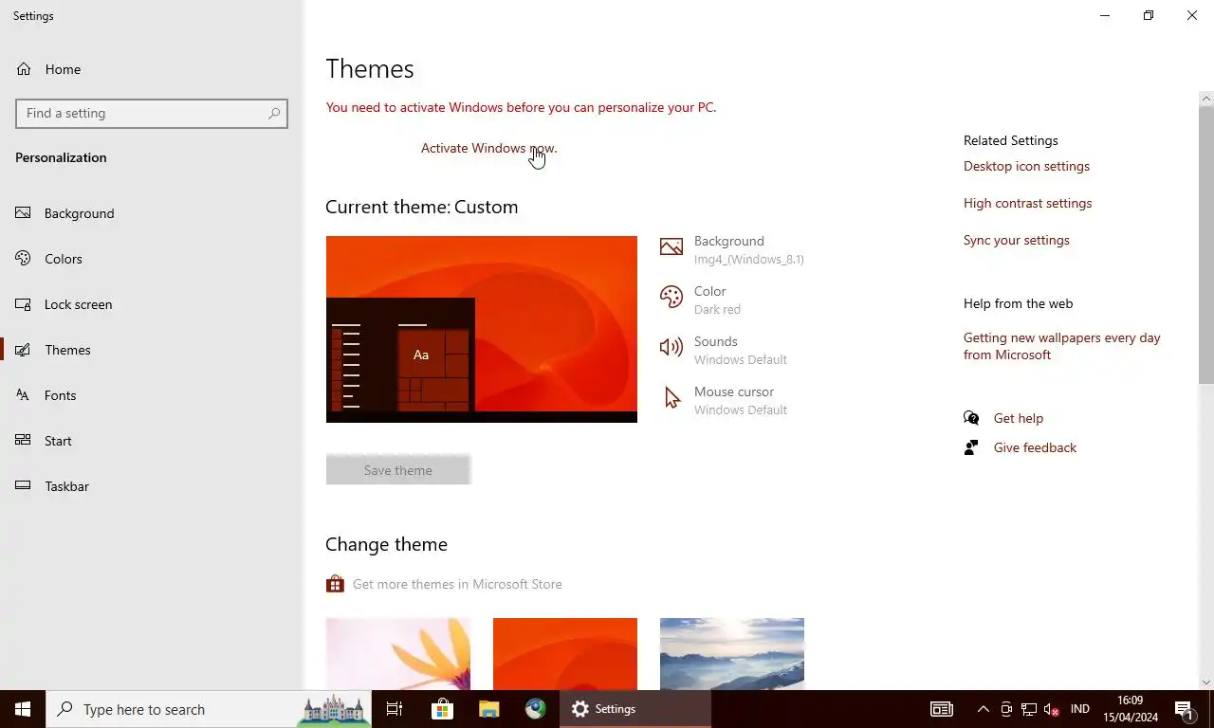This screenshot has width=1214, height=728.
Task: Click the Sounds speaker icon
Action: pyautogui.click(x=671, y=348)
